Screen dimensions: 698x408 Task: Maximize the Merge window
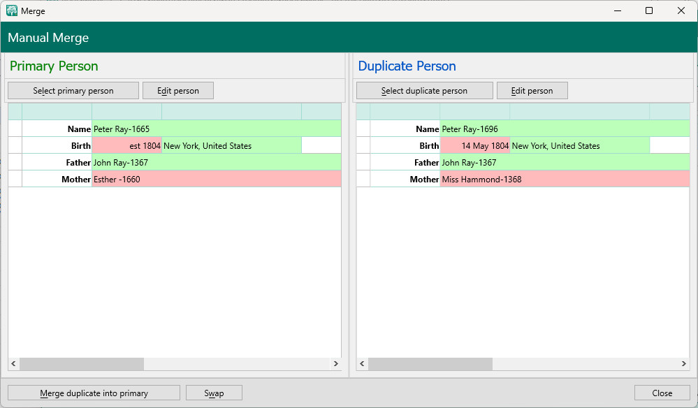(x=649, y=10)
